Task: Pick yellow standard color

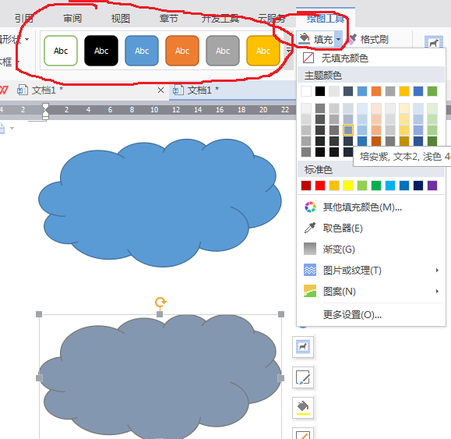Action: pyautogui.click(x=348, y=186)
